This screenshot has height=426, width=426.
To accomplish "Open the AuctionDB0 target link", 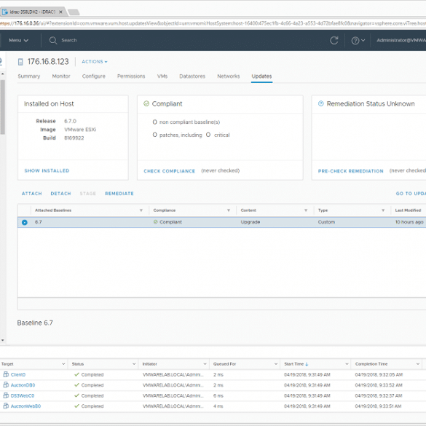I will coord(23,385).
